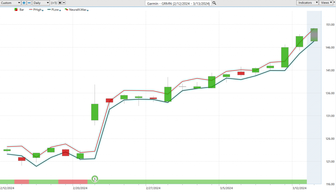Click the 2/27/2024 date axis label
Image resolution: width=336 pixels, height=192 pixels.
coord(153,188)
